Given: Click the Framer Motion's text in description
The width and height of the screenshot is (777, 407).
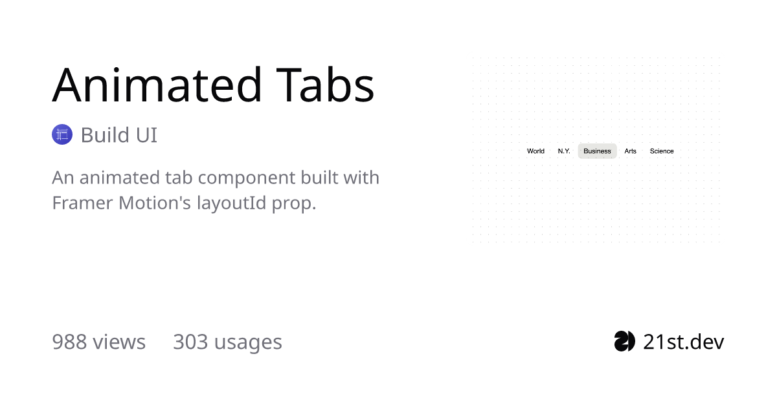Looking at the screenshot, I should click(x=121, y=203).
